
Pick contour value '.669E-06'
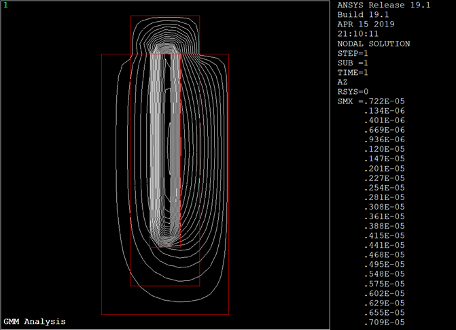[x=385, y=130]
